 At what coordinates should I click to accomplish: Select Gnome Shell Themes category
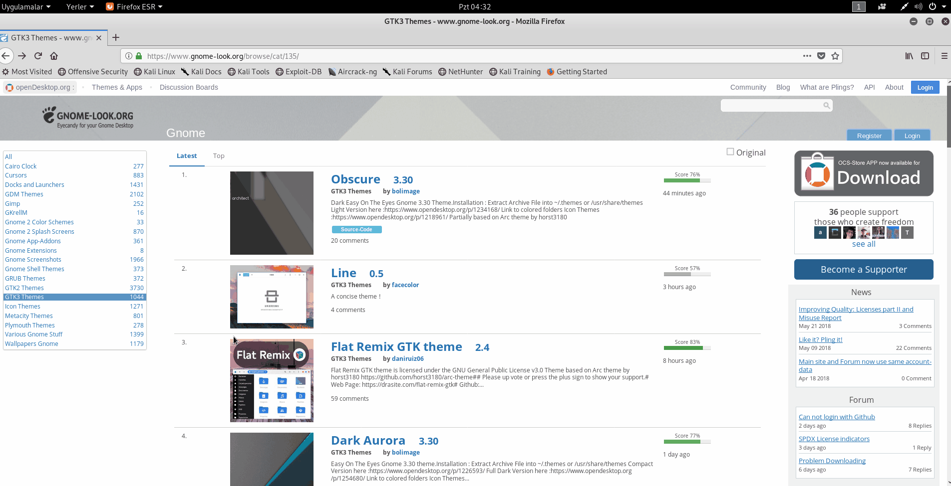[34, 269]
